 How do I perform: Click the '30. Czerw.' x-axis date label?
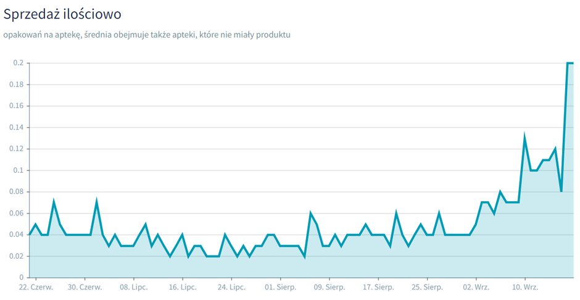[85, 288]
